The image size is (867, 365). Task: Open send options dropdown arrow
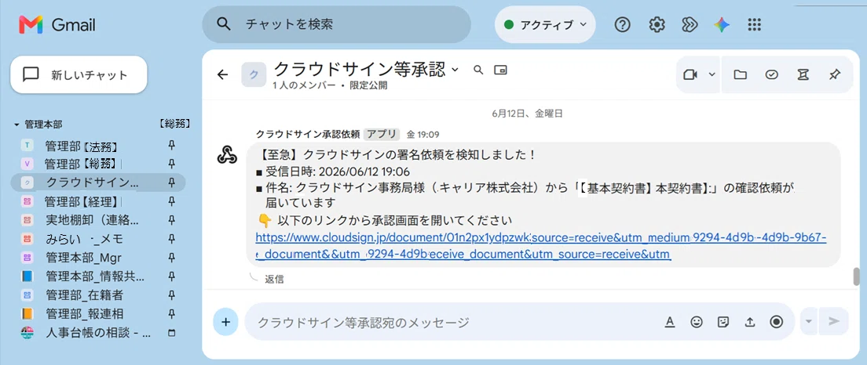click(x=810, y=321)
